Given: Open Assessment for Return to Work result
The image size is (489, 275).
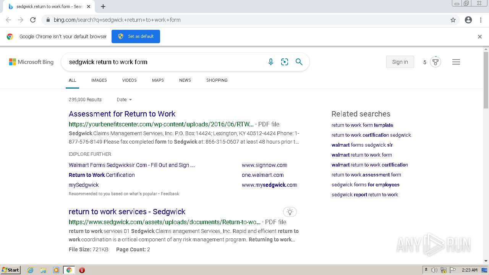Looking at the screenshot, I should click(122, 114).
